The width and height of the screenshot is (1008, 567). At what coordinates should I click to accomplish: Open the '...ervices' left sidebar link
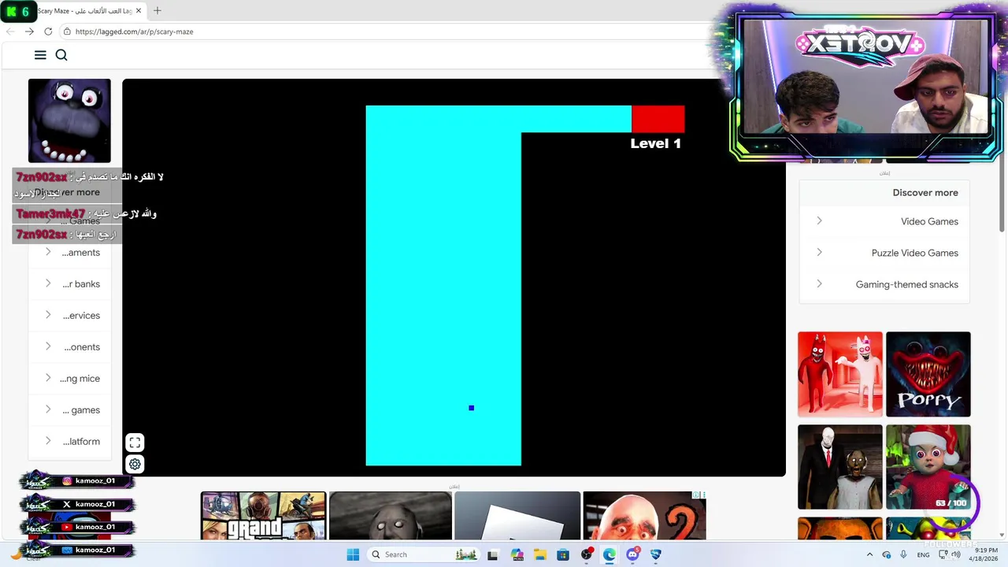coord(81,316)
